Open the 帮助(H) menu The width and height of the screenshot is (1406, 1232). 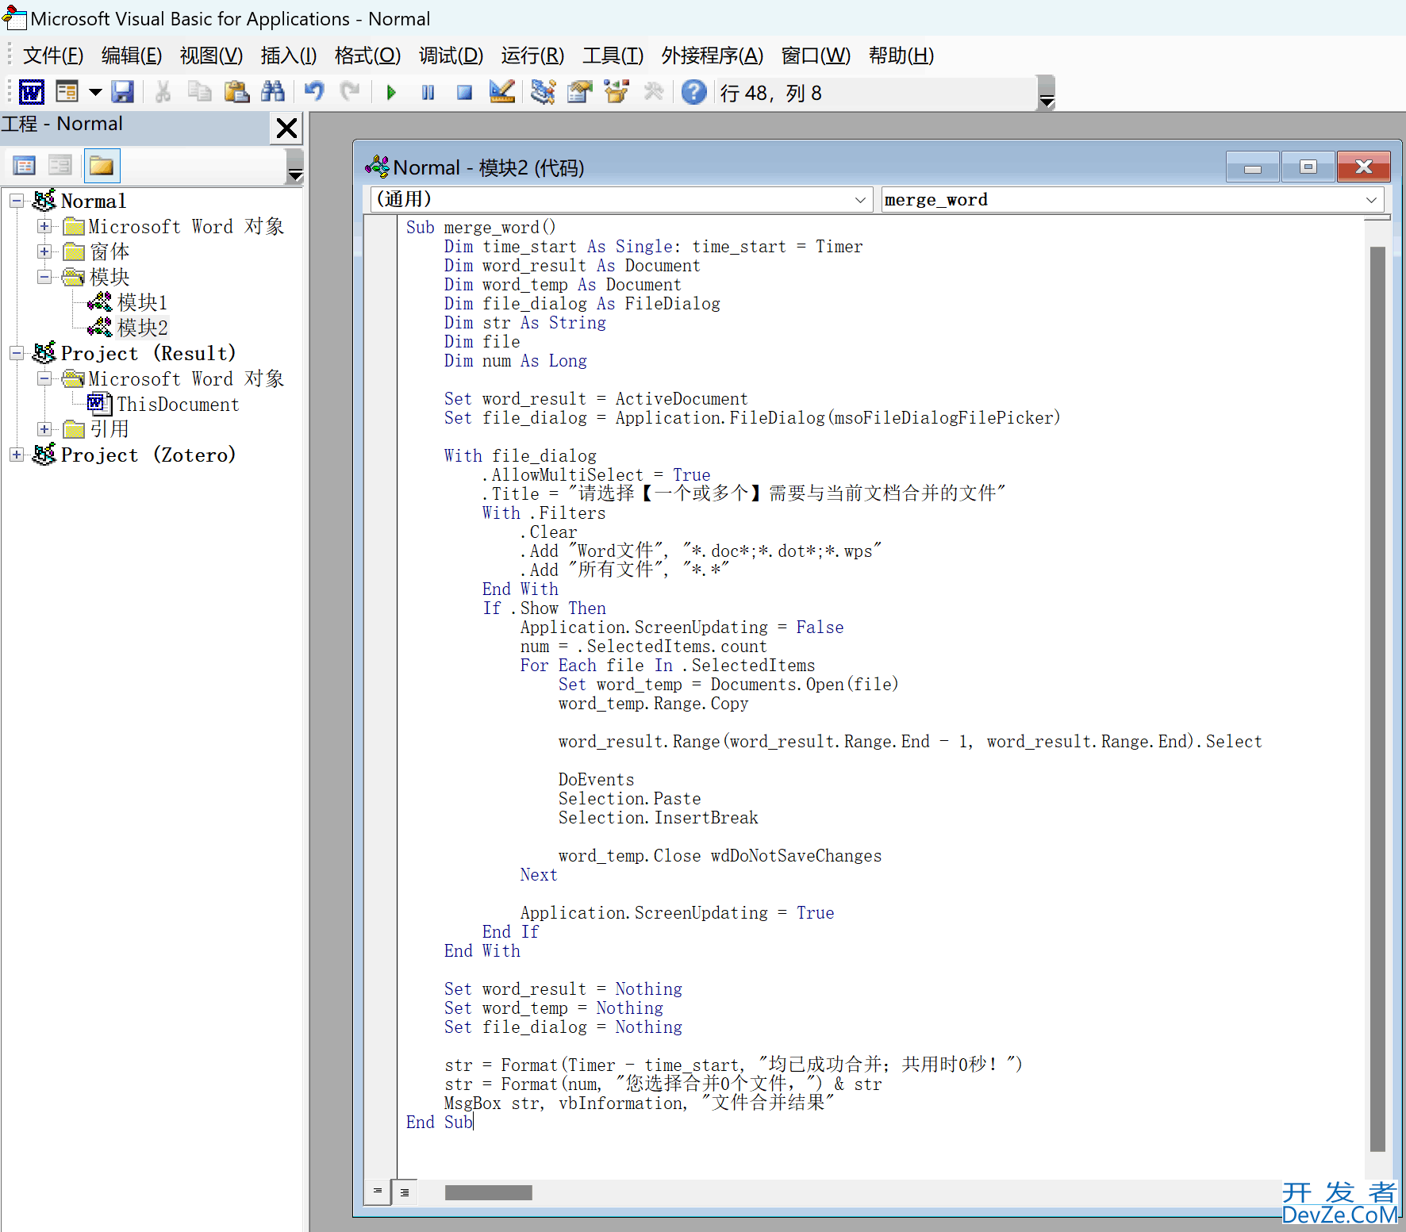(901, 56)
